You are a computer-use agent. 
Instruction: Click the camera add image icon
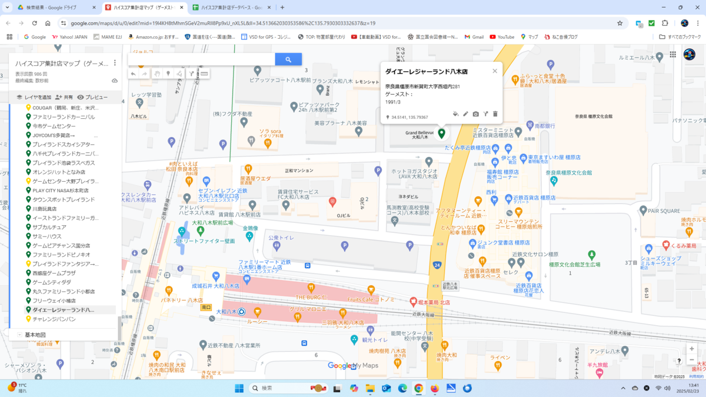click(x=476, y=114)
